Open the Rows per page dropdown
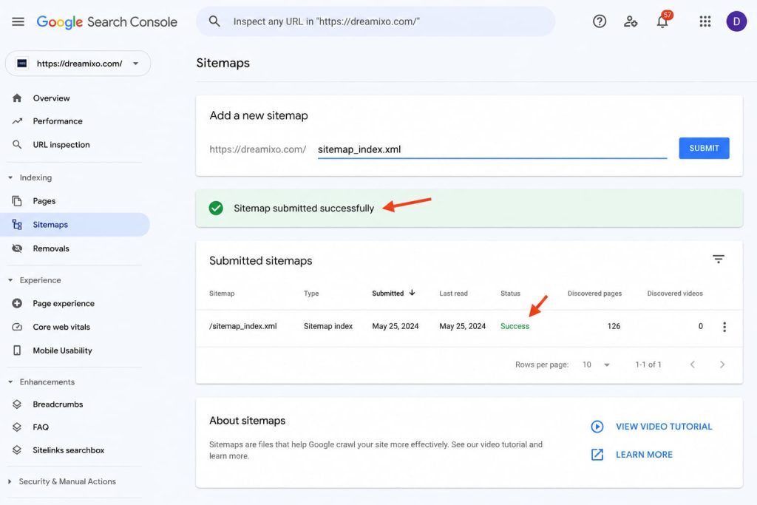The image size is (757, 505). (x=596, y=365)
